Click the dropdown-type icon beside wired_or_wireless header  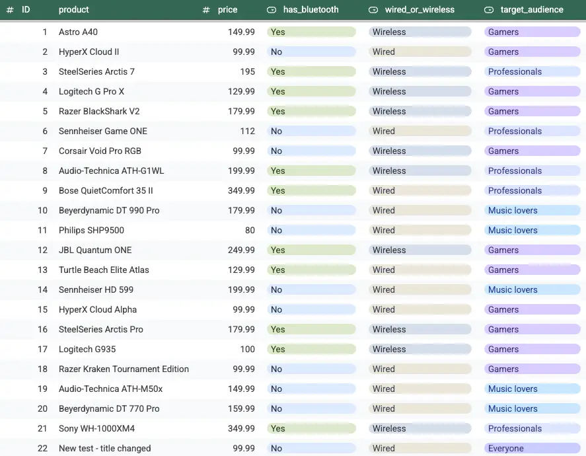pos(373,10)
